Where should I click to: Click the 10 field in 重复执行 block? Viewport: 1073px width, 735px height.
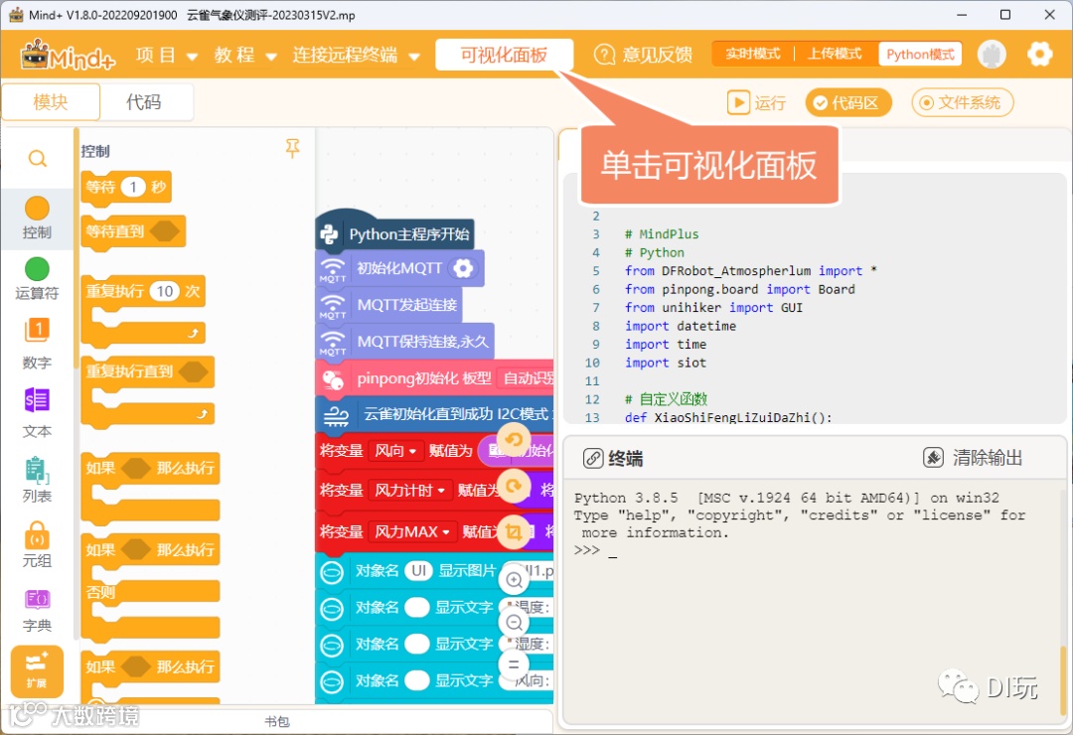164,292
